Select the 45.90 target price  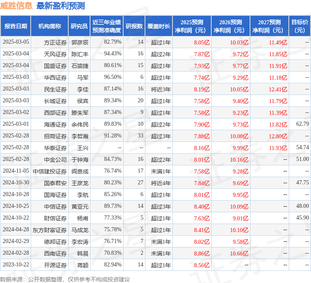(303, 218)
